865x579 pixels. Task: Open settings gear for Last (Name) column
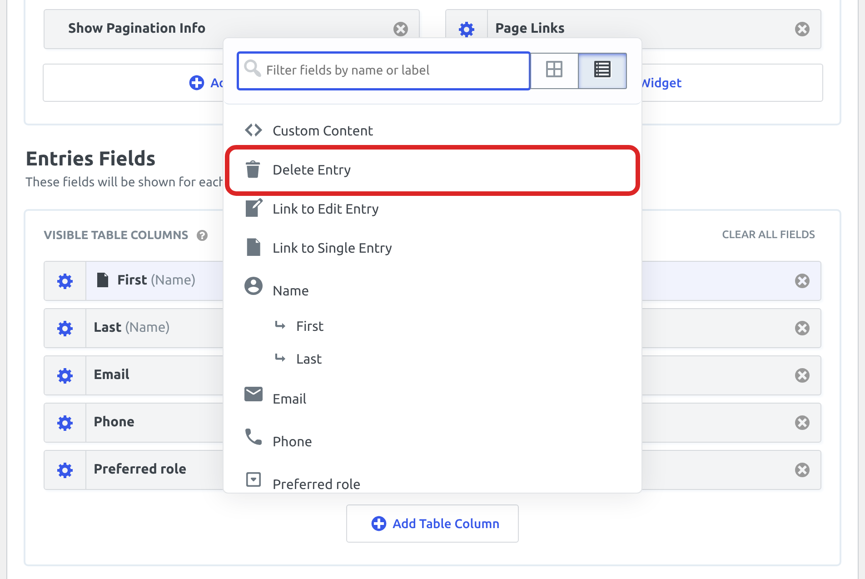point(65,328)
